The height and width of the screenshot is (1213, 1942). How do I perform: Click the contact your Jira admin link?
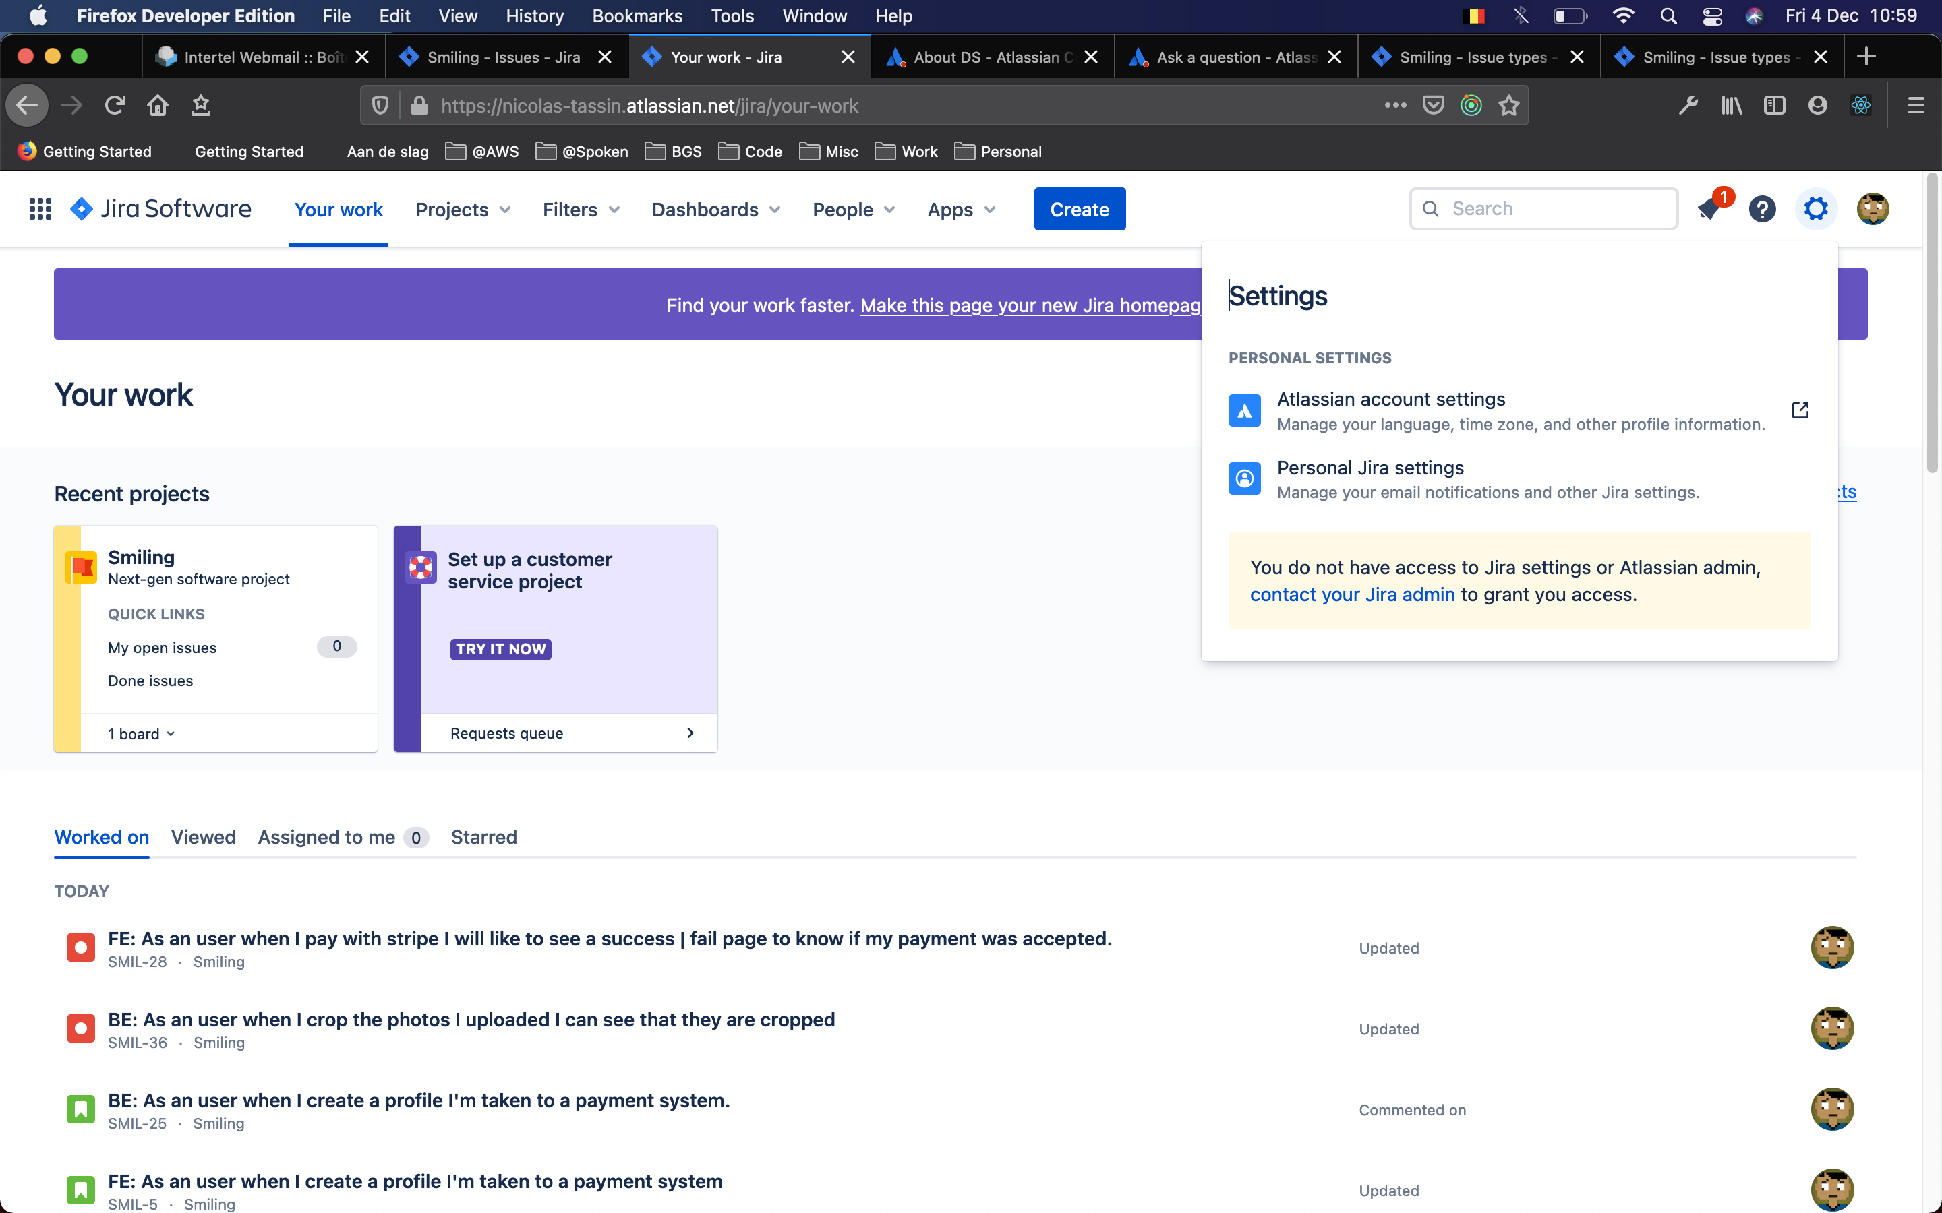(x=1352, y=594)
